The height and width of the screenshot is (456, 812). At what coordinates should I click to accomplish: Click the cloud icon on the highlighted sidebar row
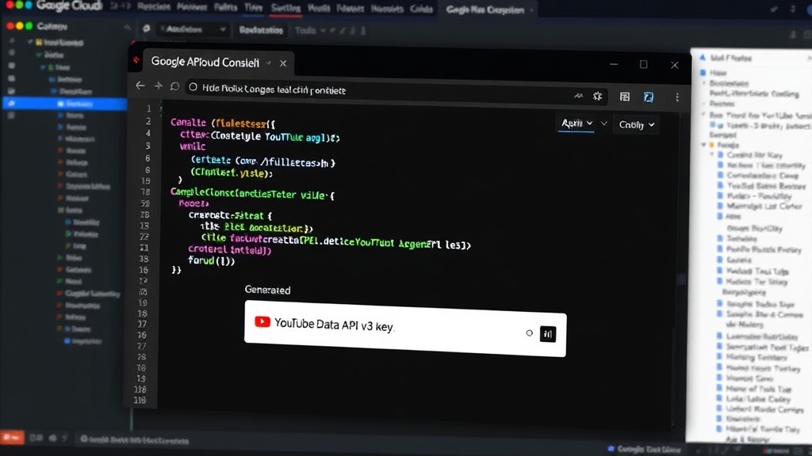point(11,104)
